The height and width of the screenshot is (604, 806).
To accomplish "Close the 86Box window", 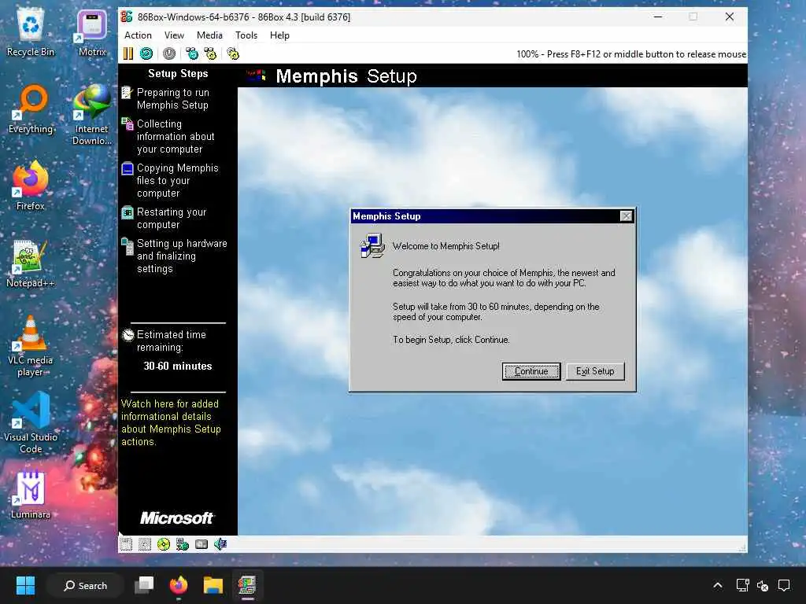I will click(x=730, y=17).
